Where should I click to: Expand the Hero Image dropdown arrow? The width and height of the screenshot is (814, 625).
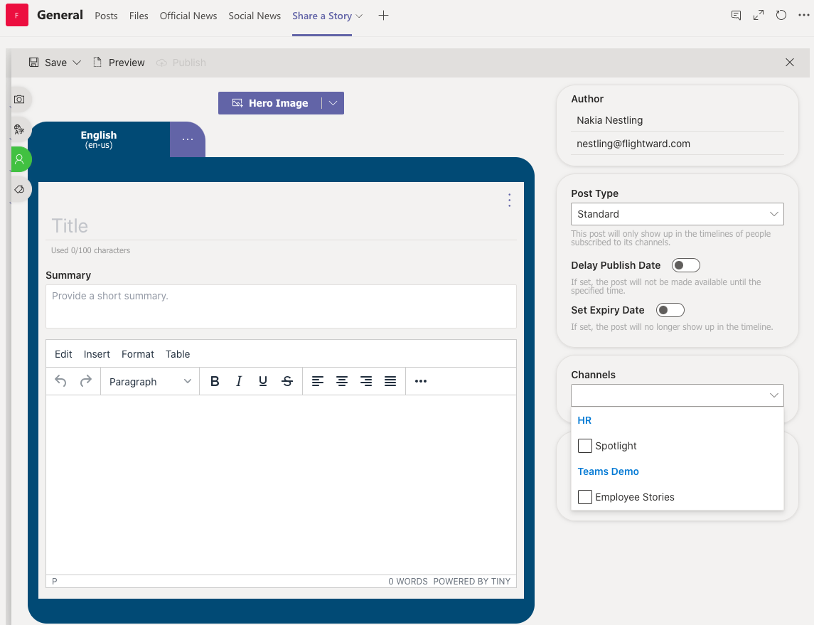click(333, 103)
